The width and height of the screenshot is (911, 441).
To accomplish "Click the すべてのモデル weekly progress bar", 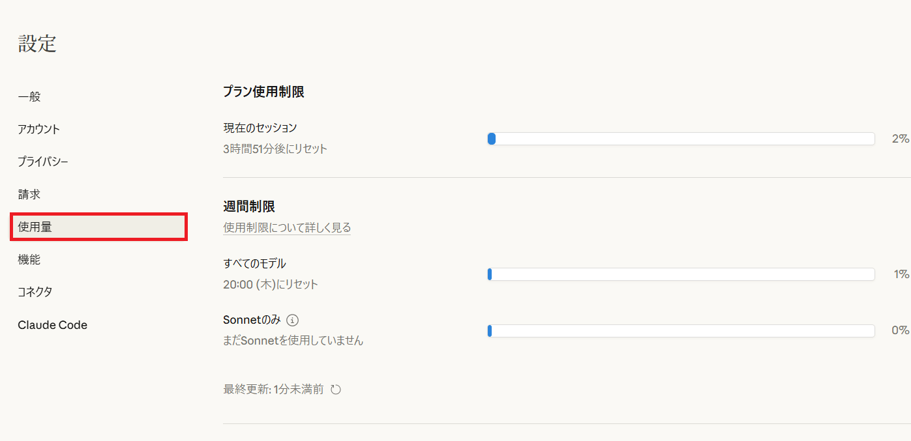I will coord(681,274).
